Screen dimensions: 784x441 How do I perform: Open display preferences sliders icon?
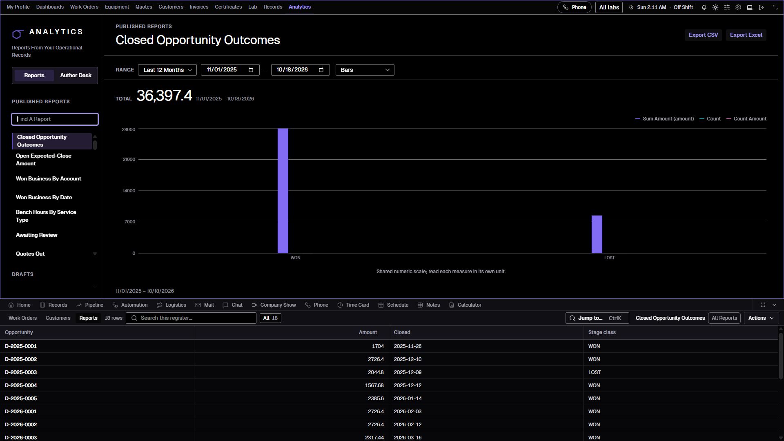click(x=727, y=7)
